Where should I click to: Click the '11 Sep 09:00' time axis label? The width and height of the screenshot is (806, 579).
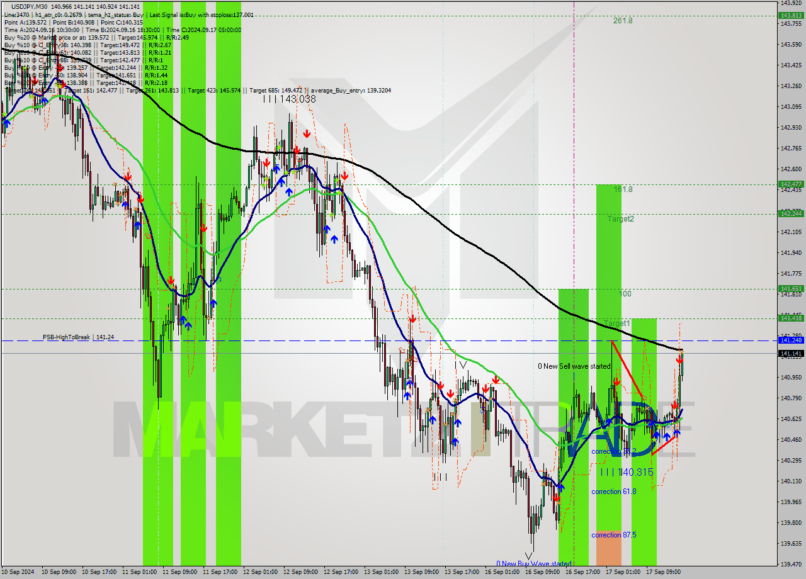coord(179,572)
